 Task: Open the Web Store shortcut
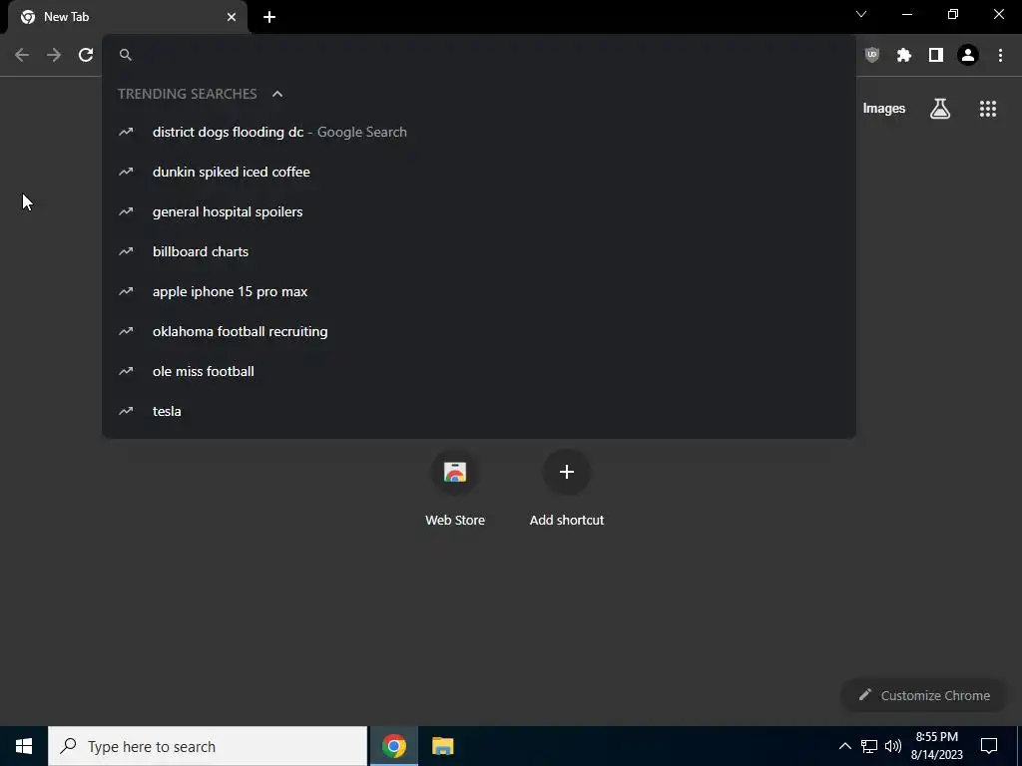[x=455, y=489]
